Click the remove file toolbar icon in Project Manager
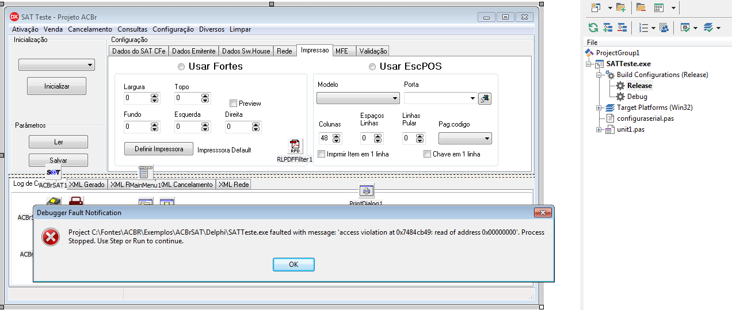Screen dimensions: 732x310 point(640,7)
